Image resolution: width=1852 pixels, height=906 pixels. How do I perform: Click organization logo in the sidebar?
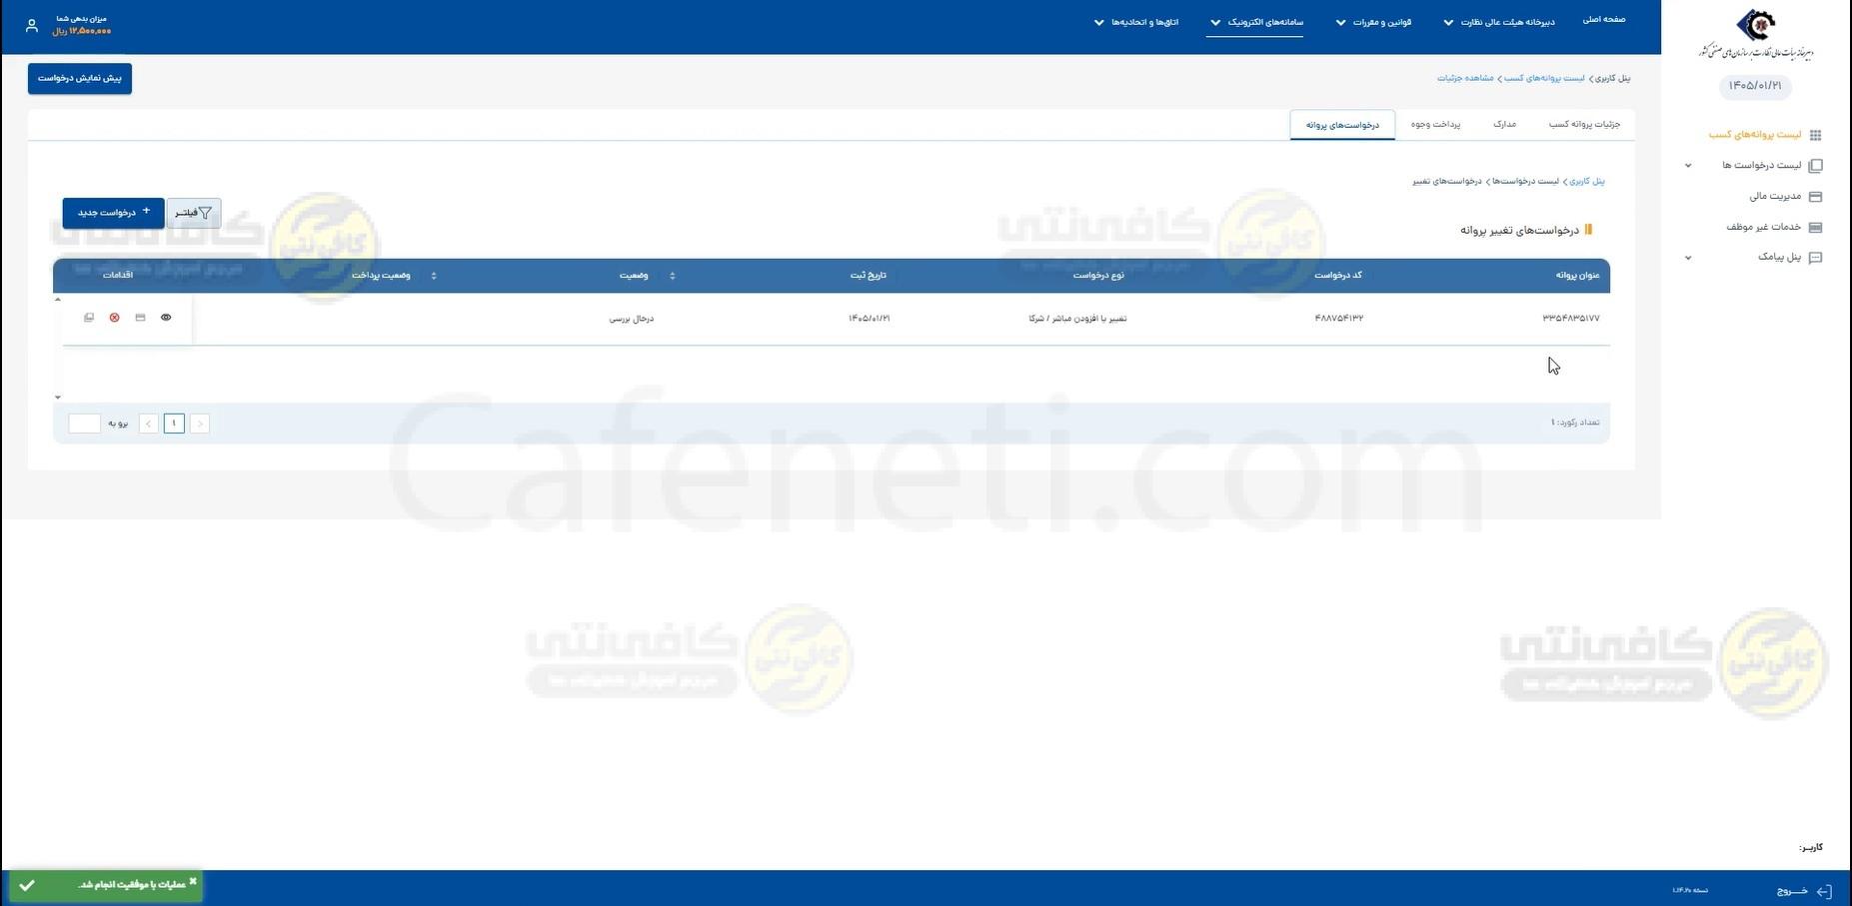(x=1755, y=35)
